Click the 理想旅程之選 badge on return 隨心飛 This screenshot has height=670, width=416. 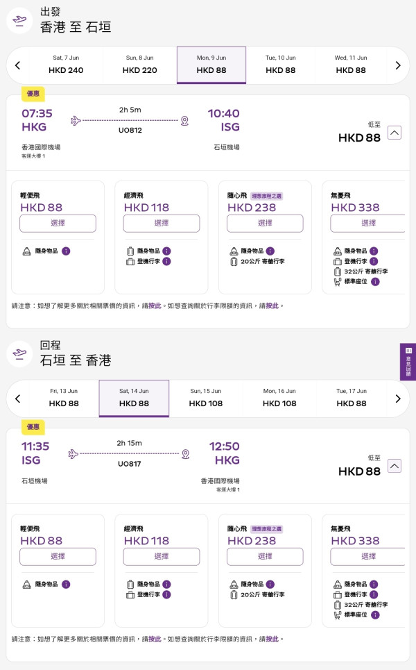[x=267, y=529]
